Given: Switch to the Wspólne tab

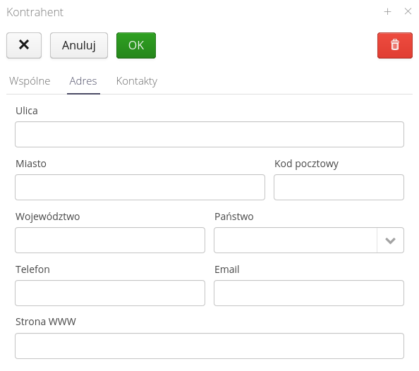Looking at the screenshot, I should [30, 81].
